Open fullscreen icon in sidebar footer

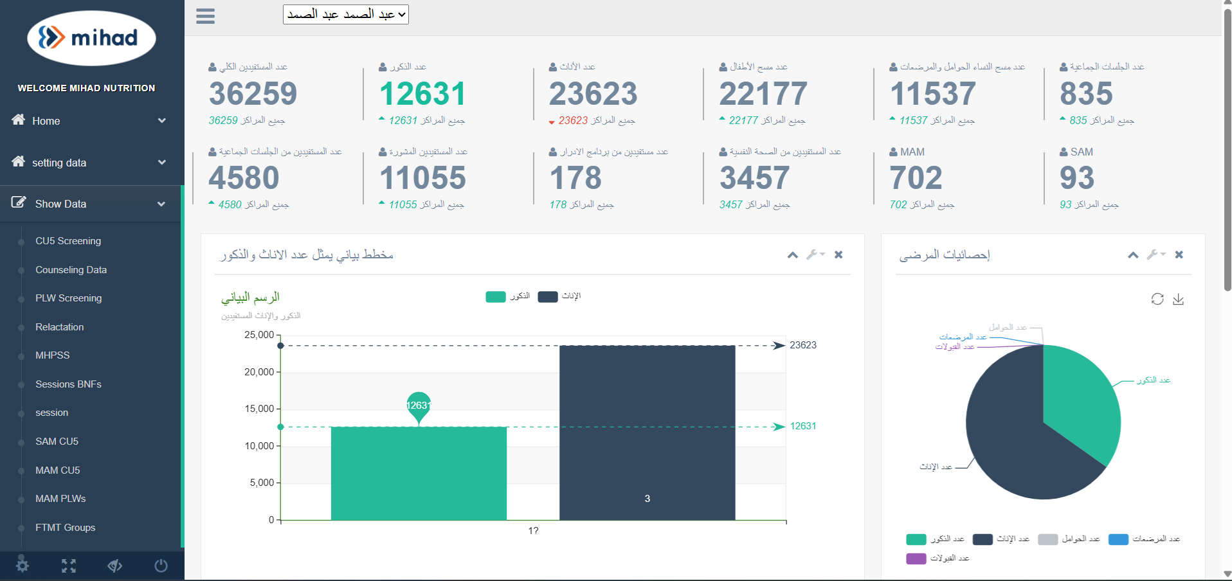click(69, 566)
